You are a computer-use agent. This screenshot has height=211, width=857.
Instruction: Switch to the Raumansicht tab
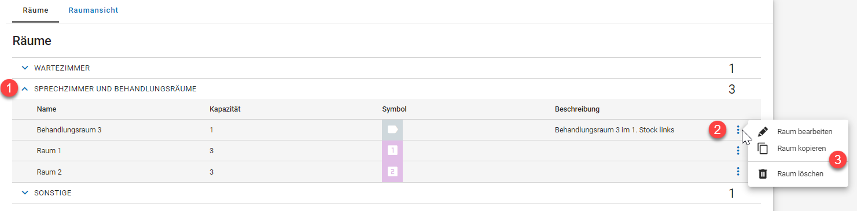point(93,10)
